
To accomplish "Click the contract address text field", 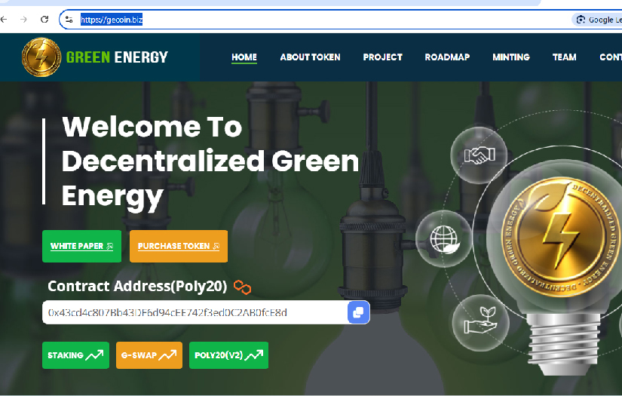I will (x=194, y=312).
